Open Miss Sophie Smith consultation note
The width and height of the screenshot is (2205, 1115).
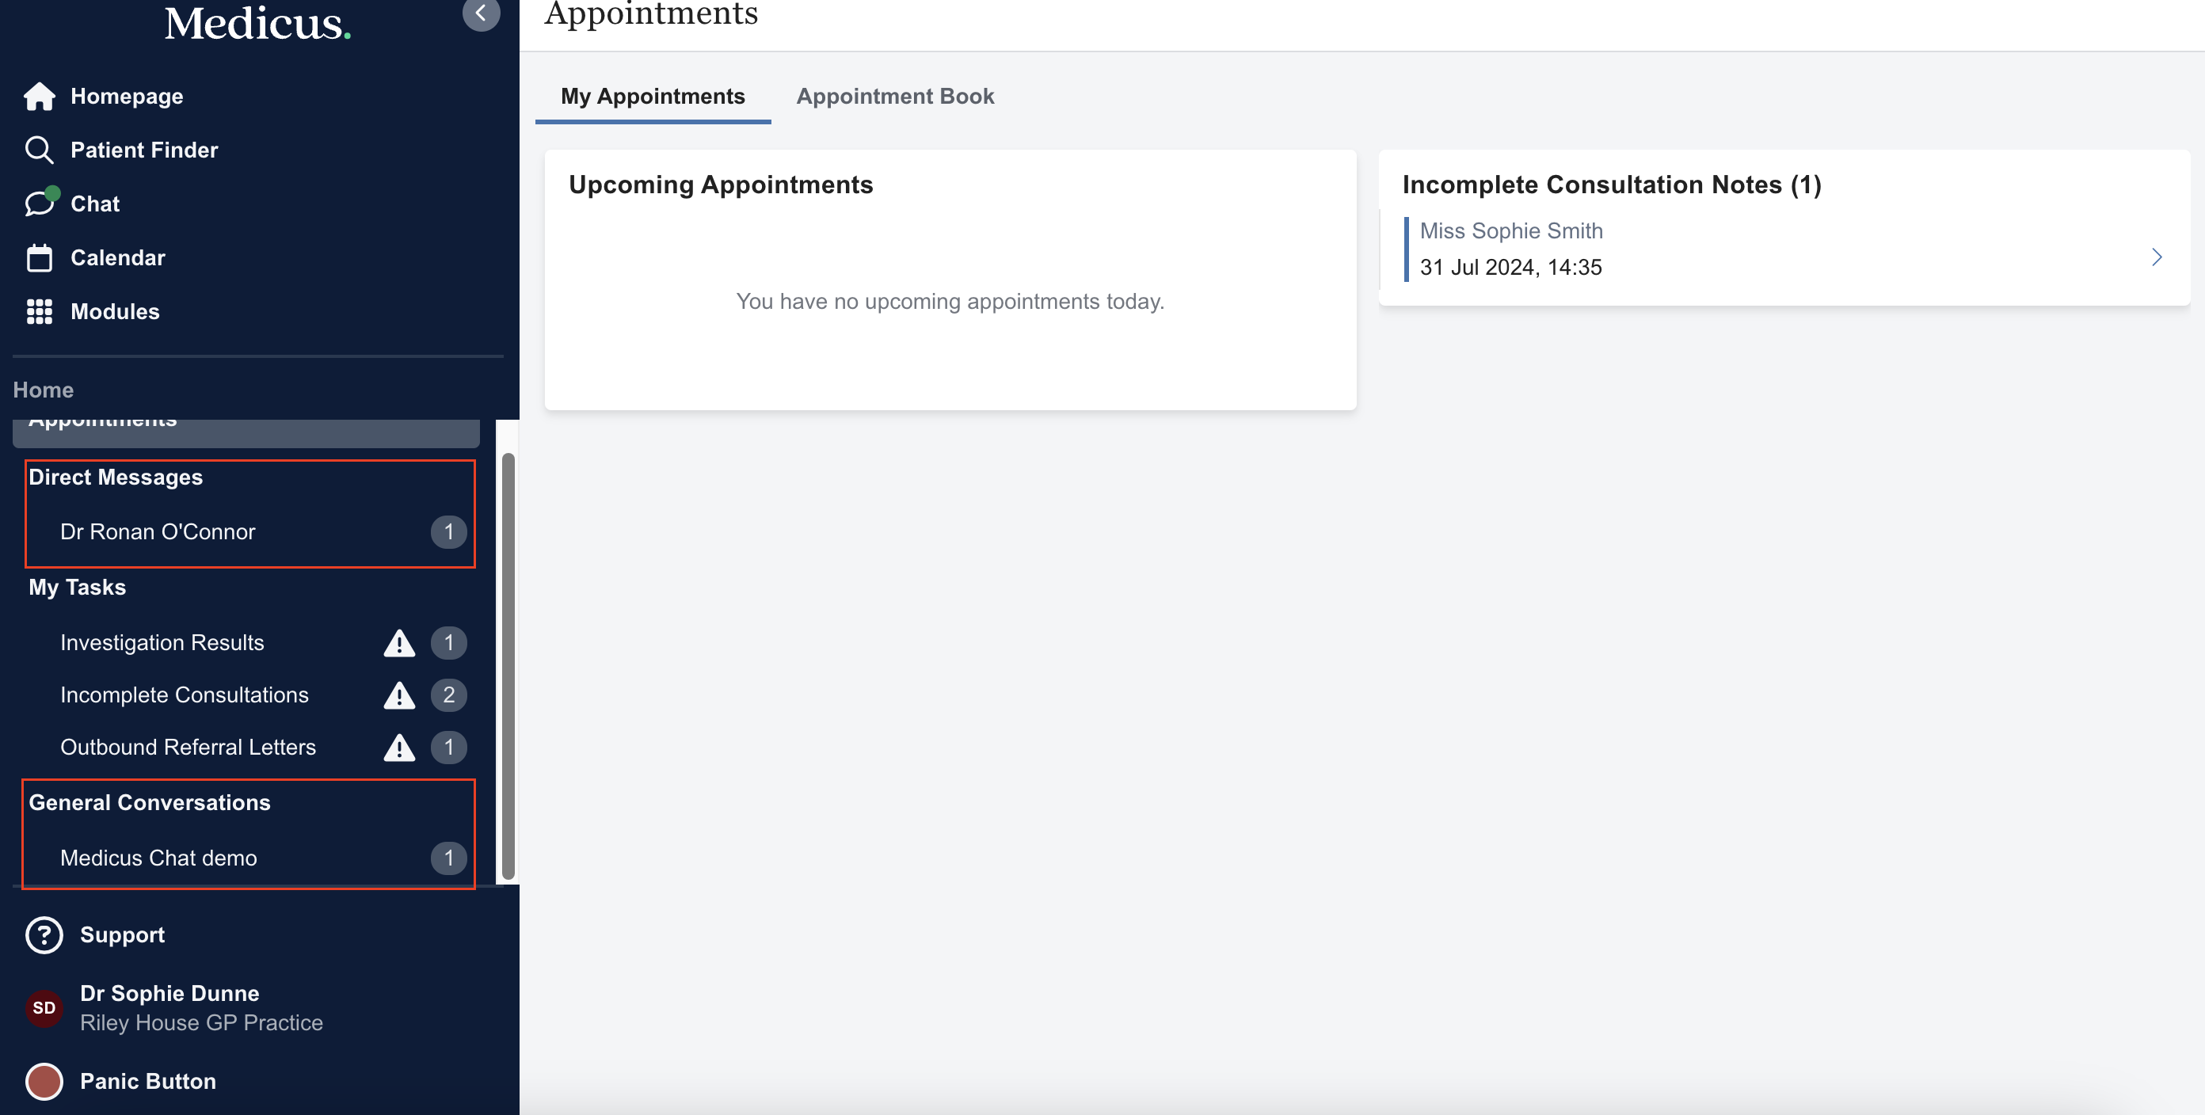click(x=1511, y=231)
